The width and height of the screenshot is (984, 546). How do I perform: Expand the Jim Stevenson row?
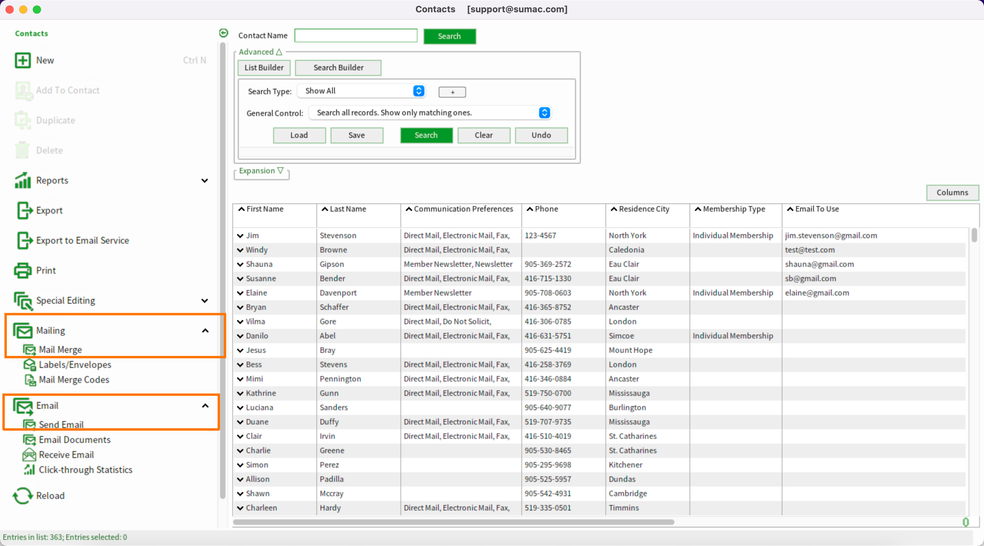[x=240, y=236]
